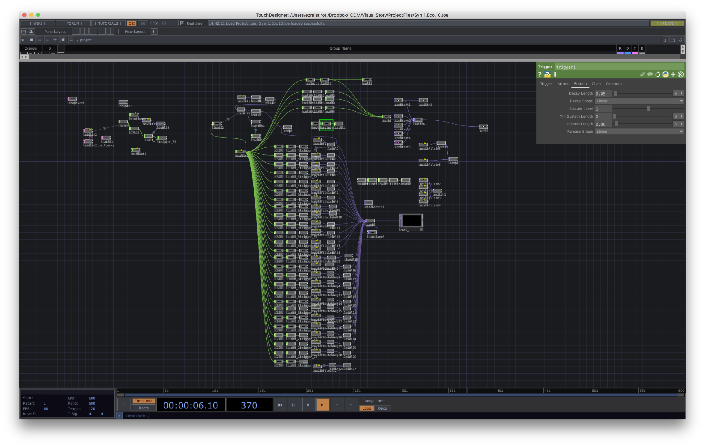Select the Sustain parameter tab
The width and height of the screenshot is (705, 447).
pyautogui.click(x=580, y=84)
